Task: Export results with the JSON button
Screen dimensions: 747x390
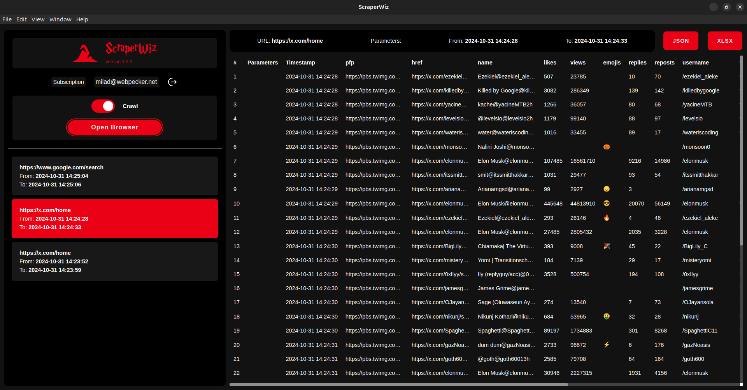Action: (681, 41)
